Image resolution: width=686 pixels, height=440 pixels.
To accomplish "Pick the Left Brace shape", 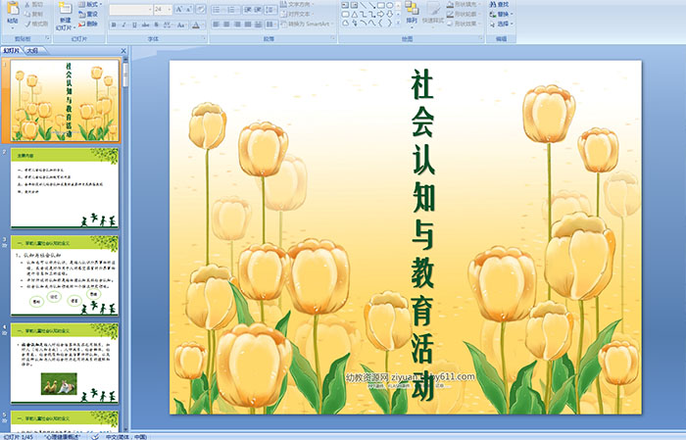I will [381, 23].
